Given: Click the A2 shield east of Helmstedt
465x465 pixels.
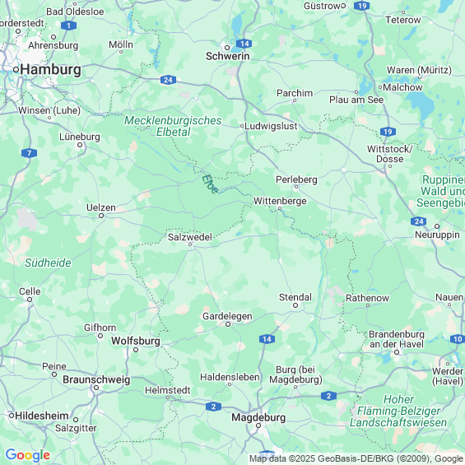Looking at the screenshot, I should coord(213,407).
